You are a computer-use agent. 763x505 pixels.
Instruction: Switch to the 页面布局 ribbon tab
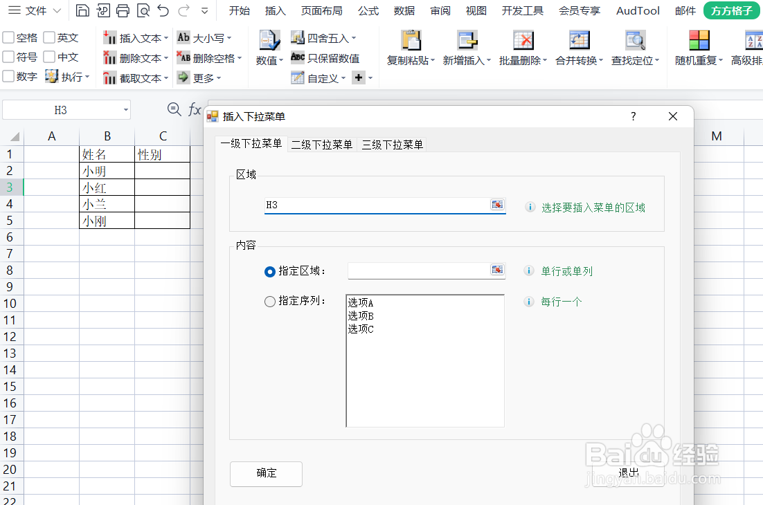322,10
